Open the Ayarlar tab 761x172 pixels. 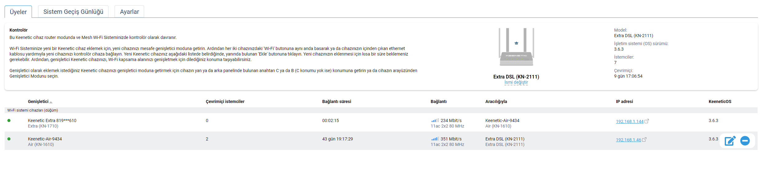(129, 12)
